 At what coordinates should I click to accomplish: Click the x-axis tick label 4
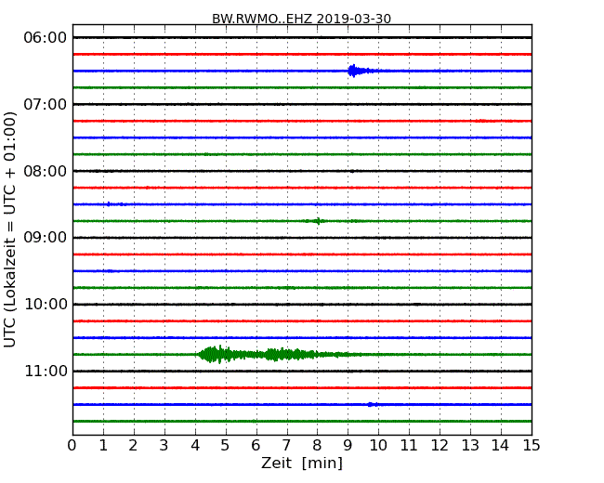click(195, 446)
